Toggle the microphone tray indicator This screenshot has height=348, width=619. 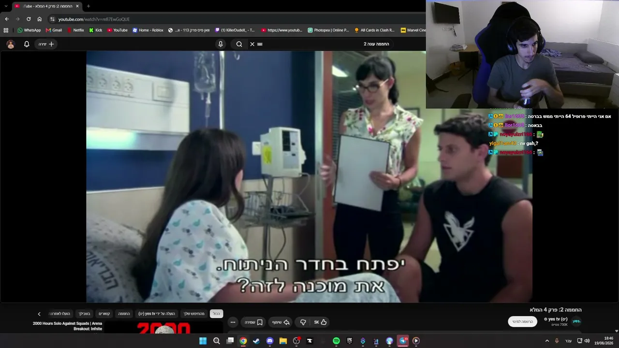pyautogui.click(x=557, y=341)
